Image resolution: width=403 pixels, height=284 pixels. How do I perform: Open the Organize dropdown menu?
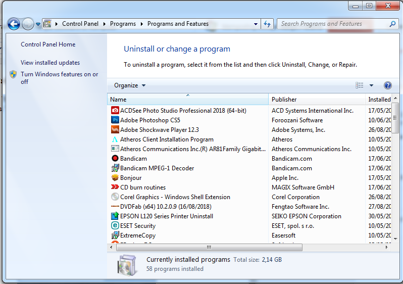tap(130, 85)
